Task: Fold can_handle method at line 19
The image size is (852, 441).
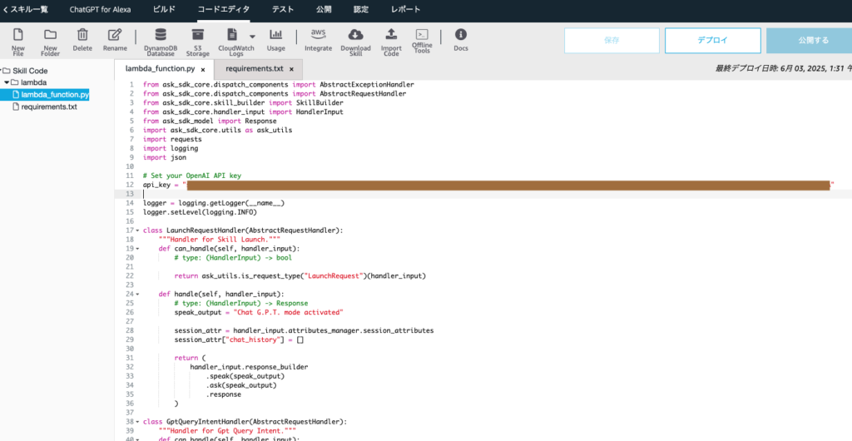Action: pos(137,248)
